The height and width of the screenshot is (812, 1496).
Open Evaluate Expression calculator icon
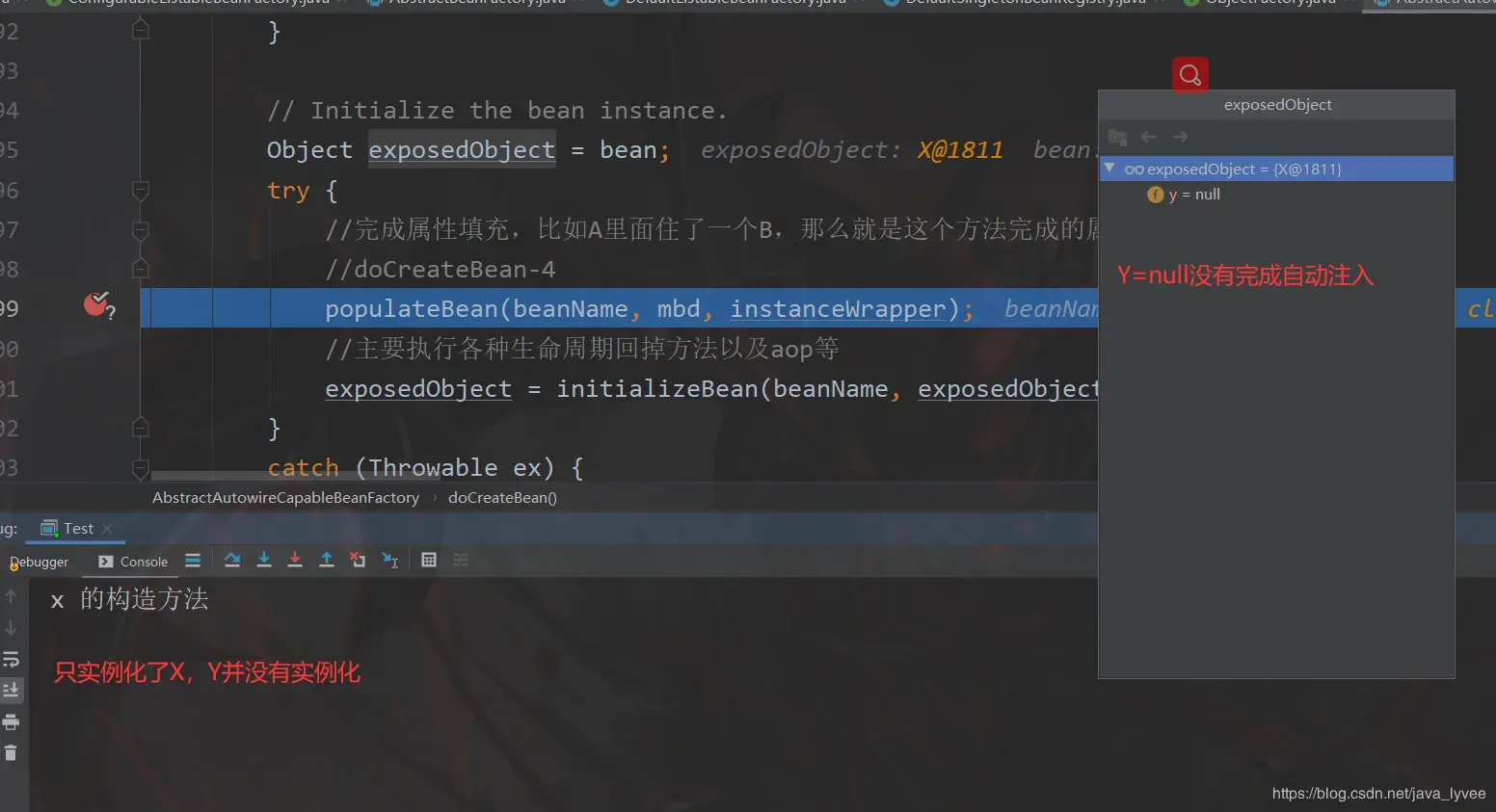(x=429, y=560)
